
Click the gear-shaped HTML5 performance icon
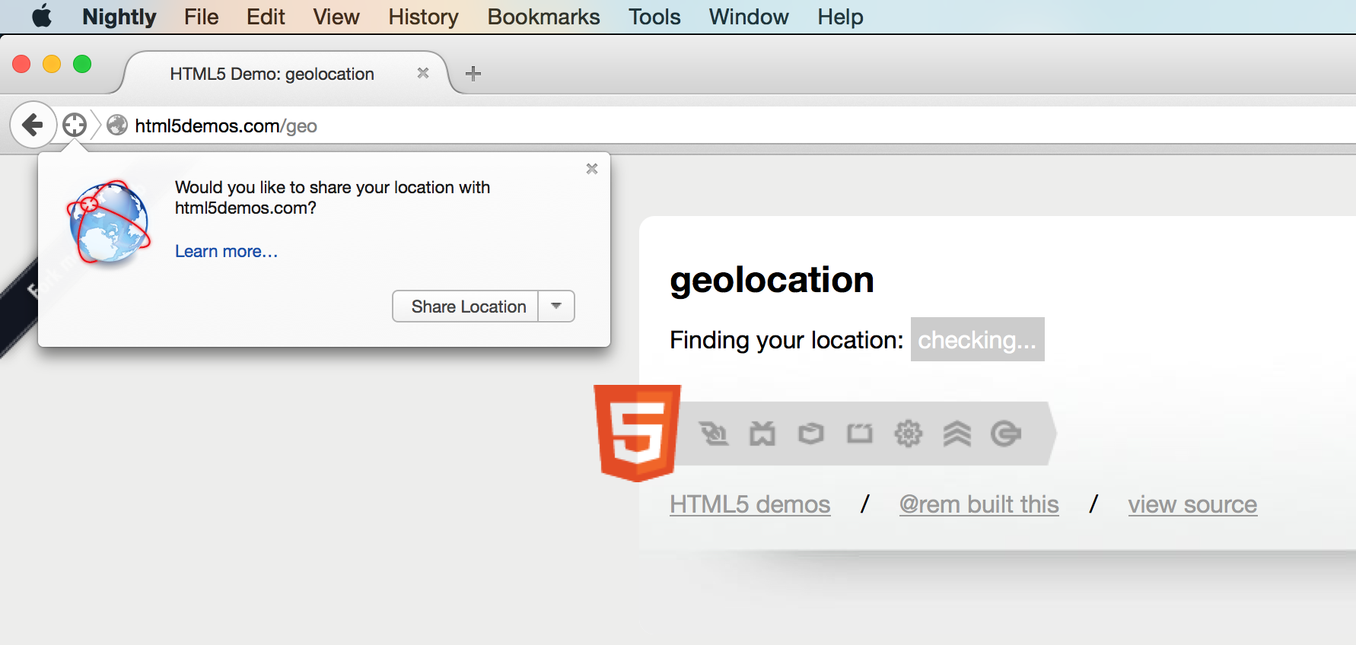(x=908, y=434)
